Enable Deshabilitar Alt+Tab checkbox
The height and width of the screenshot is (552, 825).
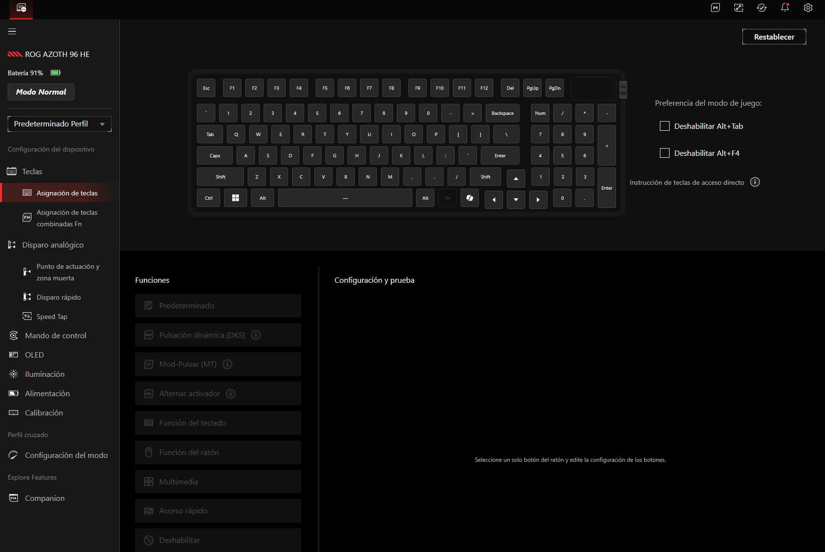coord(665,126)
